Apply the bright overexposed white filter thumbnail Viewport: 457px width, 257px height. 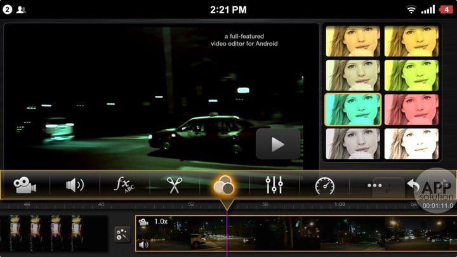tap(411, 144)
